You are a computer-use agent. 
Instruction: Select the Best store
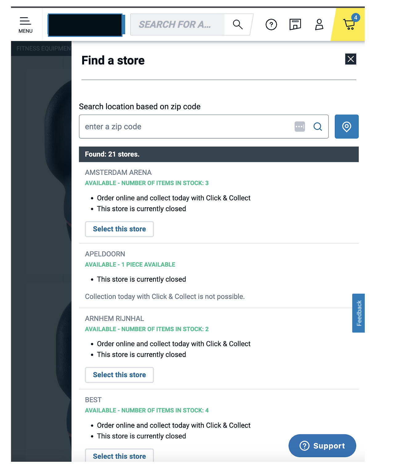[119, 456]
